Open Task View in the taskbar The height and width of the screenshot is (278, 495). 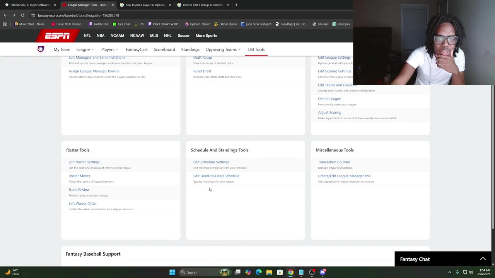238,272
